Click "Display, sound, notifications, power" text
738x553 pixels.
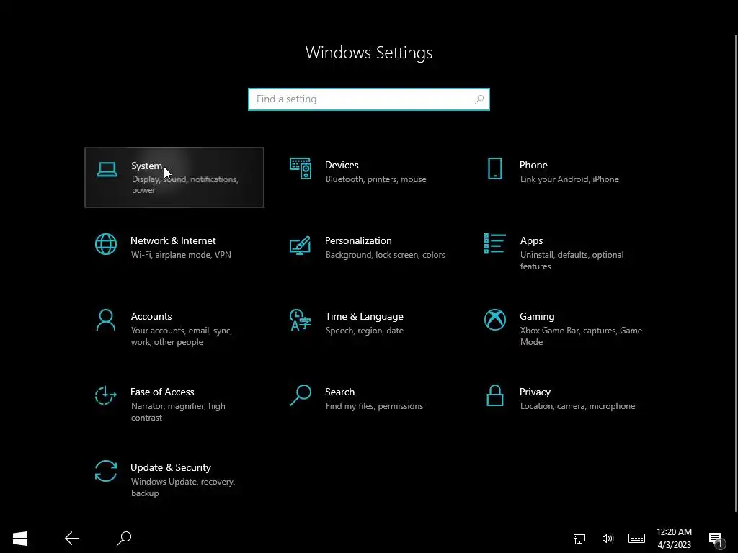click(x=185, y=185)
